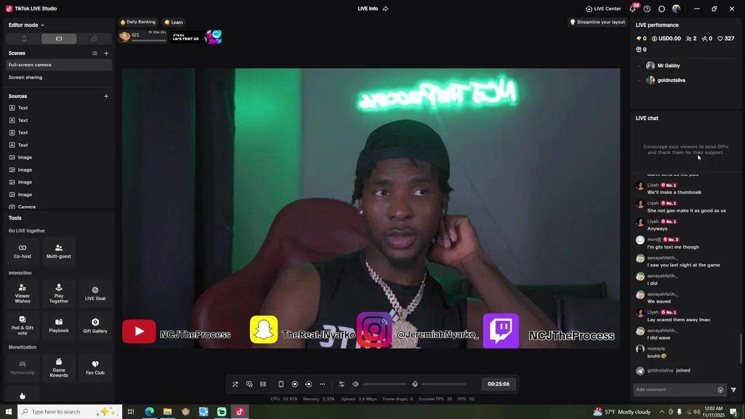
Task: Open the Game Rewards tool
Action: coord(59,368)
